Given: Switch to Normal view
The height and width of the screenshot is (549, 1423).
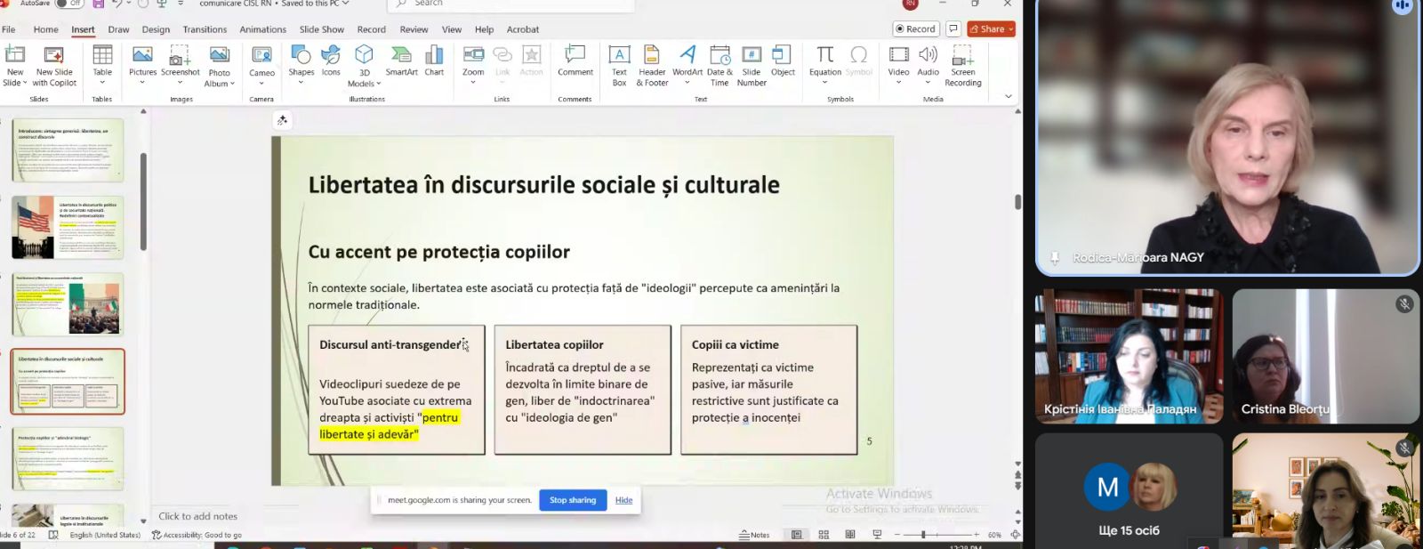Looking at the screenshot, I should coord(797,535).
